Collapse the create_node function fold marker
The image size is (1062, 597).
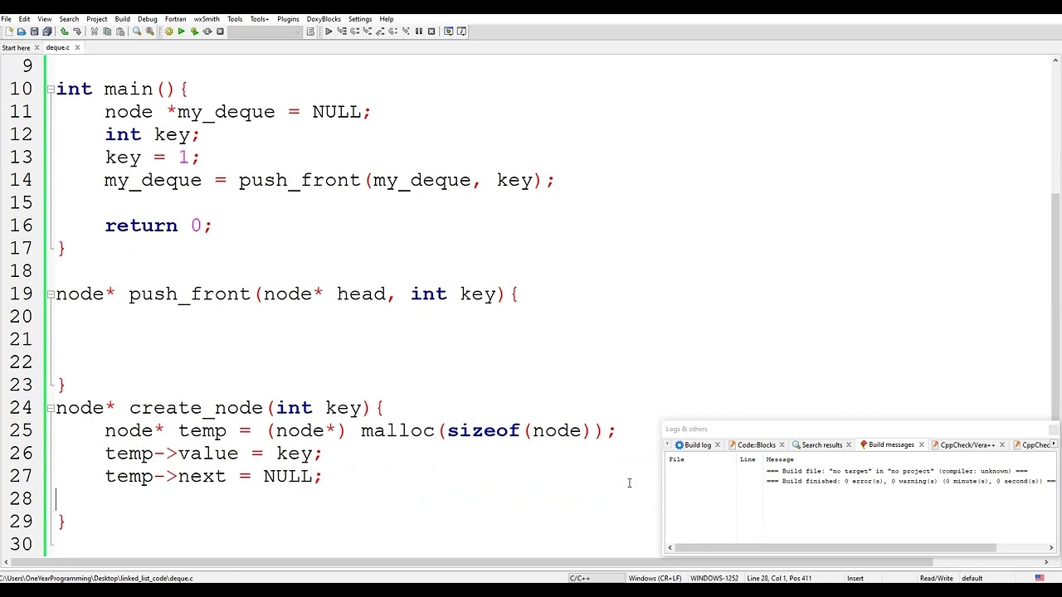point(51,408)
